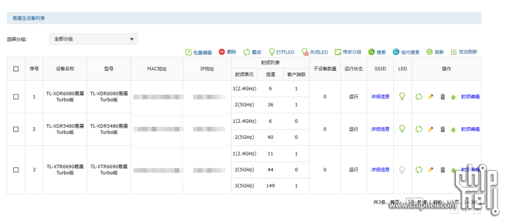
Task: Tick the select-all checkbox in table header
Action: 16,69
